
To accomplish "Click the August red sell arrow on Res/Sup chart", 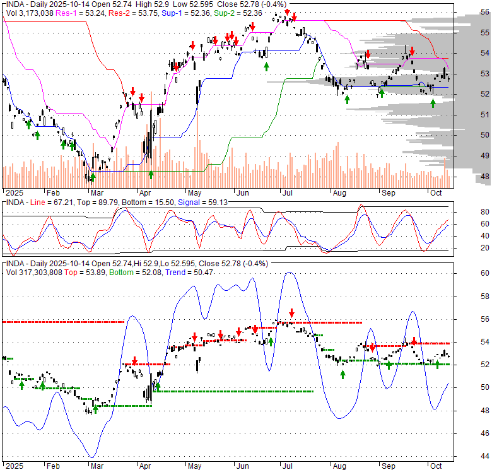I will coord(368,54).
